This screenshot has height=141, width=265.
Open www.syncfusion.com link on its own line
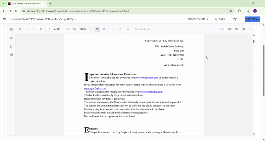(x=95, y=88)
